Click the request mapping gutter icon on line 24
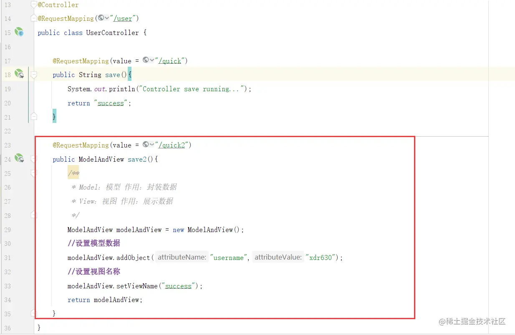This screenshot has width=515, height=335. [19, 158]
